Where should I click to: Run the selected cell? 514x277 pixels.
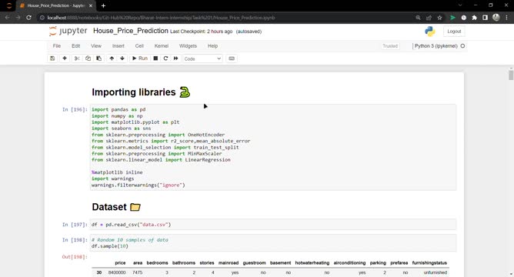click(140, 58)
